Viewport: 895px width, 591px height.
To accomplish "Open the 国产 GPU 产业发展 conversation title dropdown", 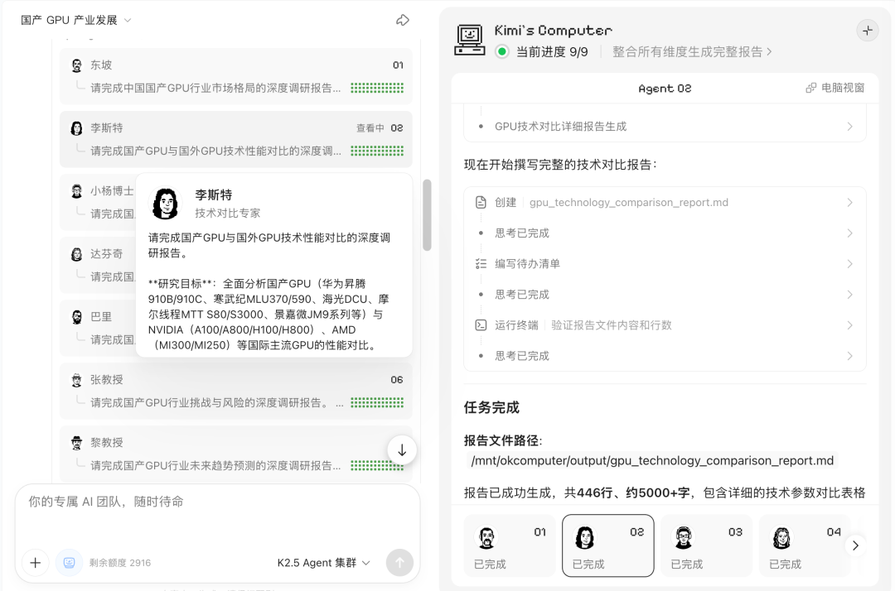I will click(76, 21).
